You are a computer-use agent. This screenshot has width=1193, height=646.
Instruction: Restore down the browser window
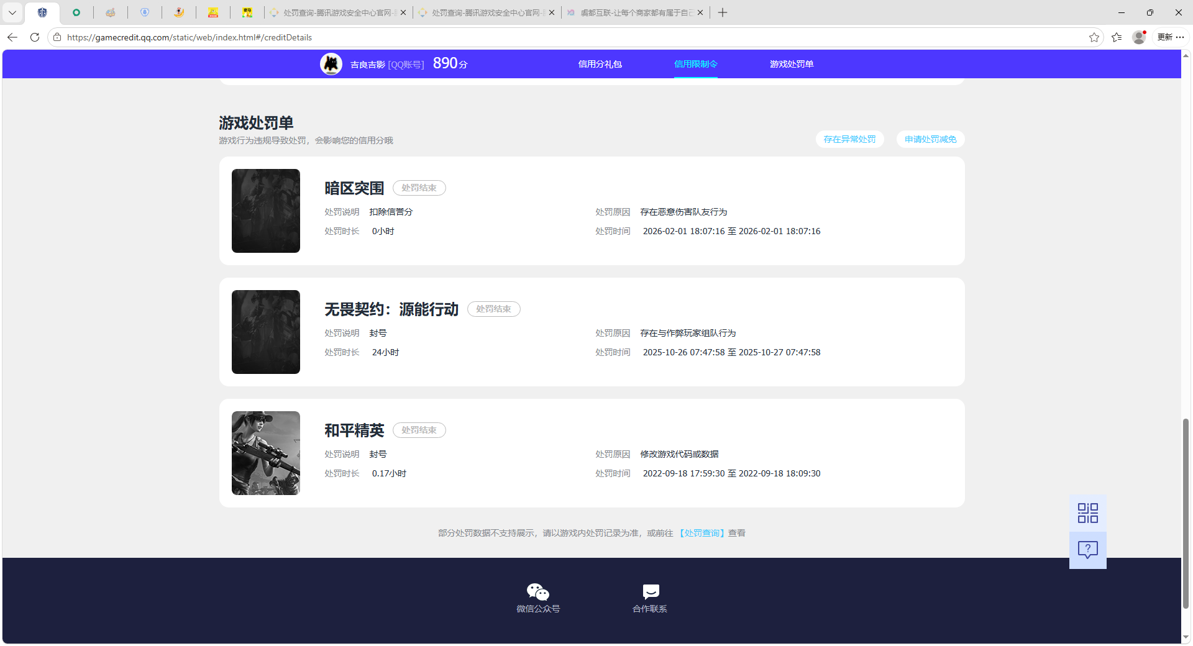(1150, 12)
